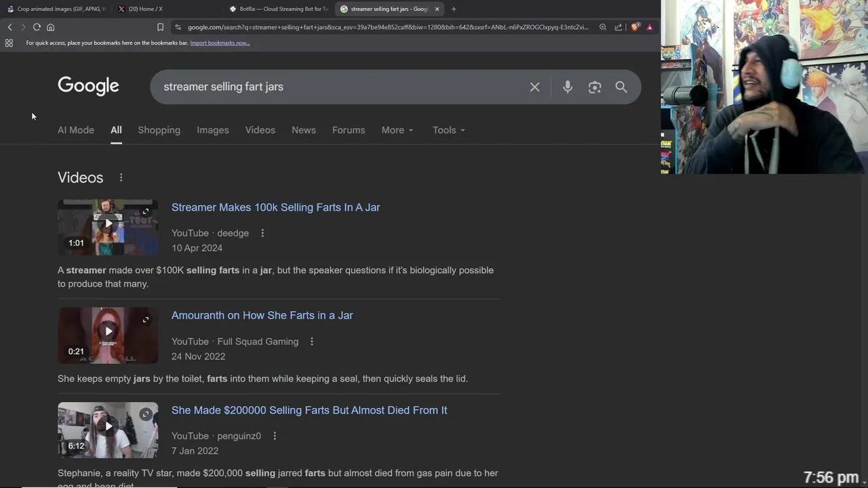Click the Google logo
The width and height of the screenshot is (868, 488).
point(88,86)
